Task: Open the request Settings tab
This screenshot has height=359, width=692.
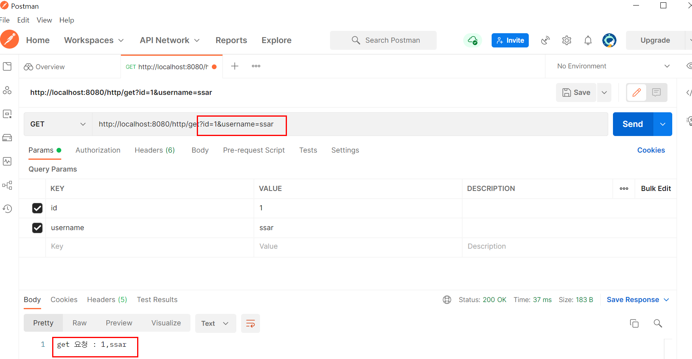Action: [x=345, y=150]
